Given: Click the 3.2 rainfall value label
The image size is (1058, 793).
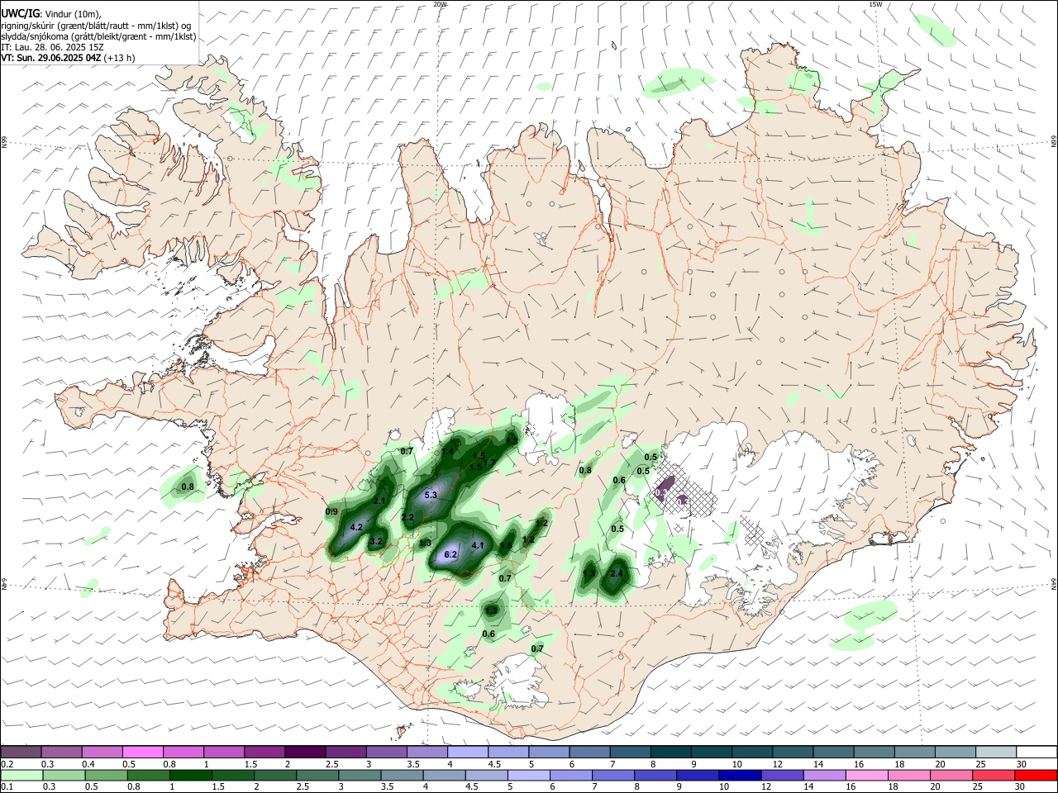Looking at the screenshot, I should click(x=376, y=542).
